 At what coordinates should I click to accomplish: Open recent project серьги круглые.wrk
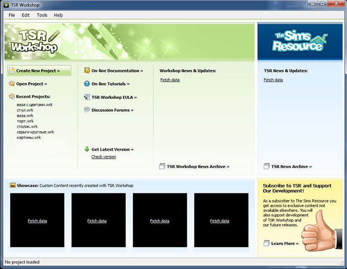pyautogui.click(x=35, y=132)
